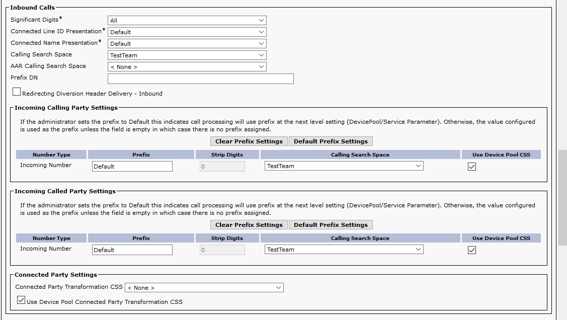Click the vertical page scrollbar thumb

pos(562,197)
